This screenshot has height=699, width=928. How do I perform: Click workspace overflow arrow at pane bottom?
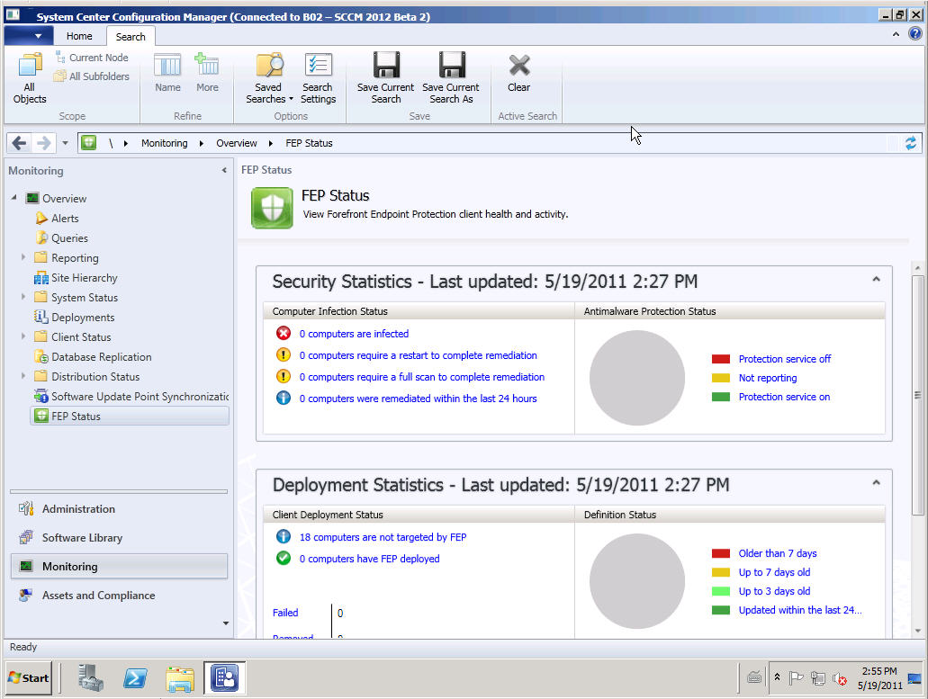click(226, 623)
